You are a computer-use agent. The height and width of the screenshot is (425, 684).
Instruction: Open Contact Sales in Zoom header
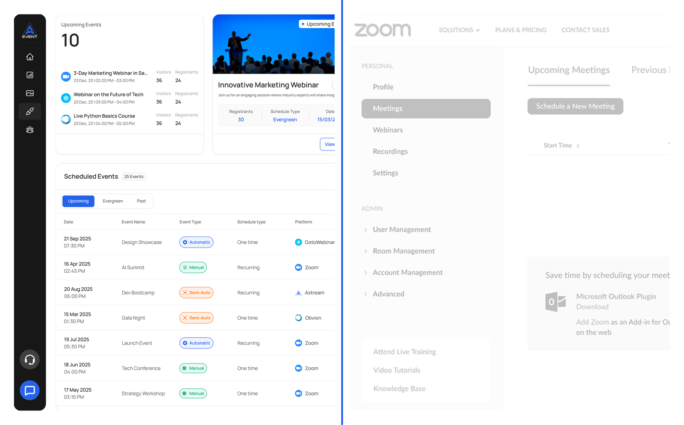tap(585, 30)
